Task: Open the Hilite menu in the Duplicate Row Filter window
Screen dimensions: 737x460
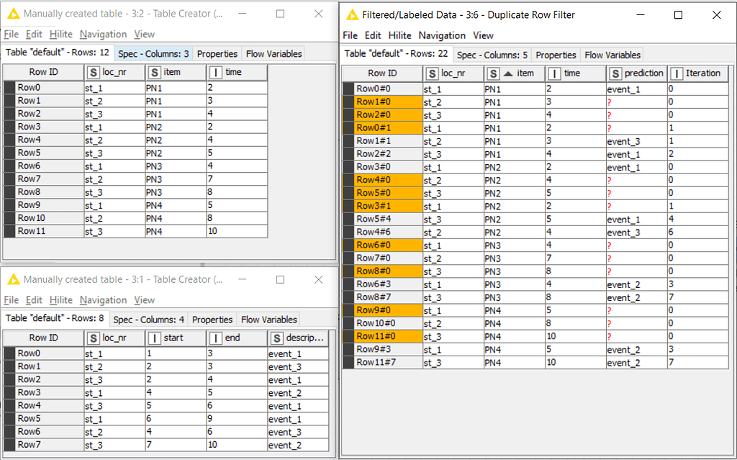Action: 399,35
